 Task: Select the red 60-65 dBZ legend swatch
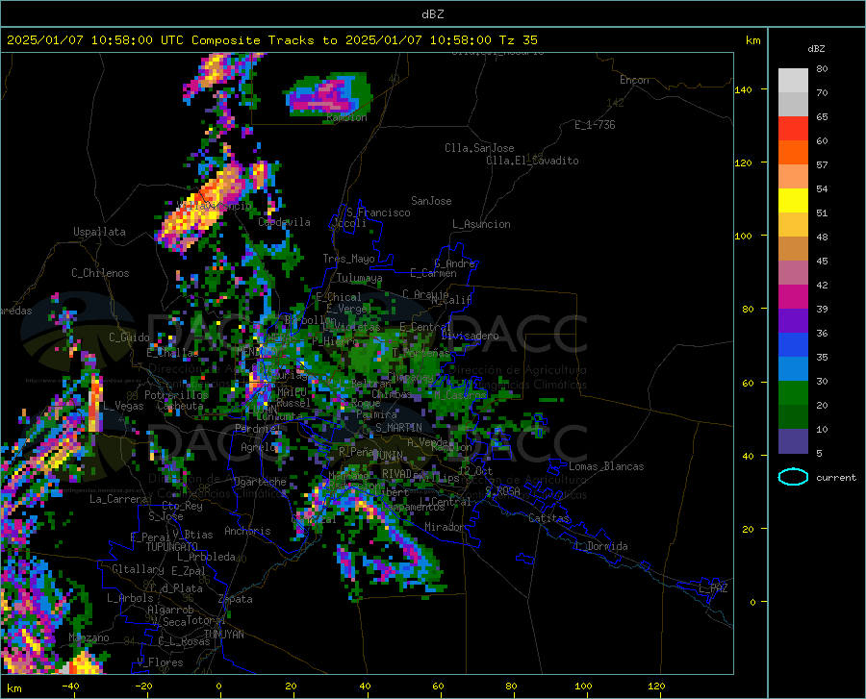[793, 129]
